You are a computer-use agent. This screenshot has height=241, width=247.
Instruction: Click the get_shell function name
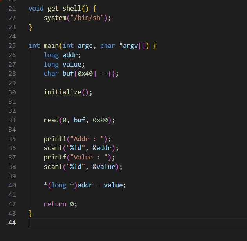point(64,9)
